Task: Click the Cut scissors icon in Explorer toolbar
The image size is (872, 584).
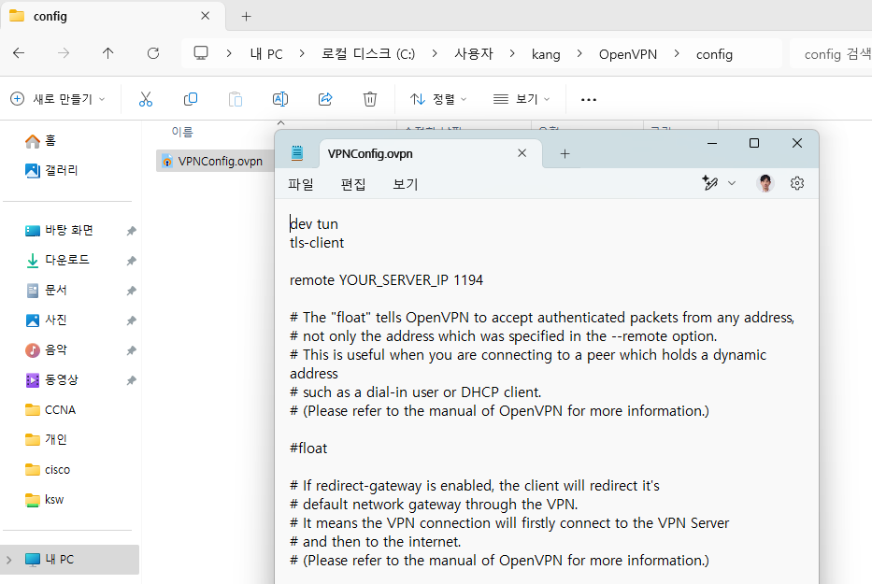Action: click(146, 99)
